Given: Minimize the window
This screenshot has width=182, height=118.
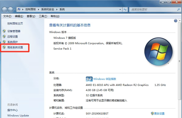Looking at the screenshot, I should click(x=163, y=2).
